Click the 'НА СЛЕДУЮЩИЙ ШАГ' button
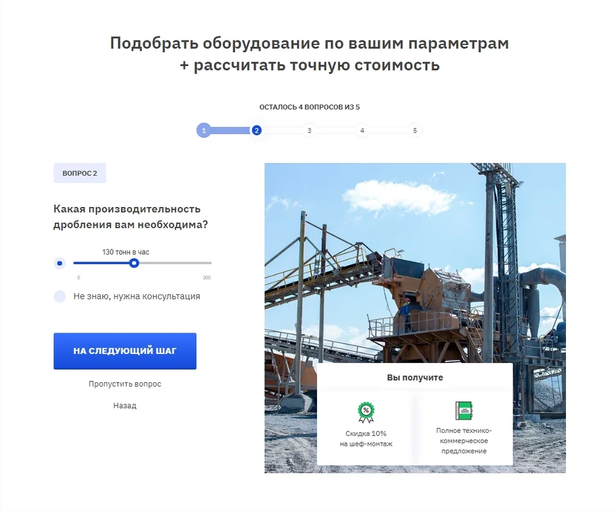 coord(125,351)
